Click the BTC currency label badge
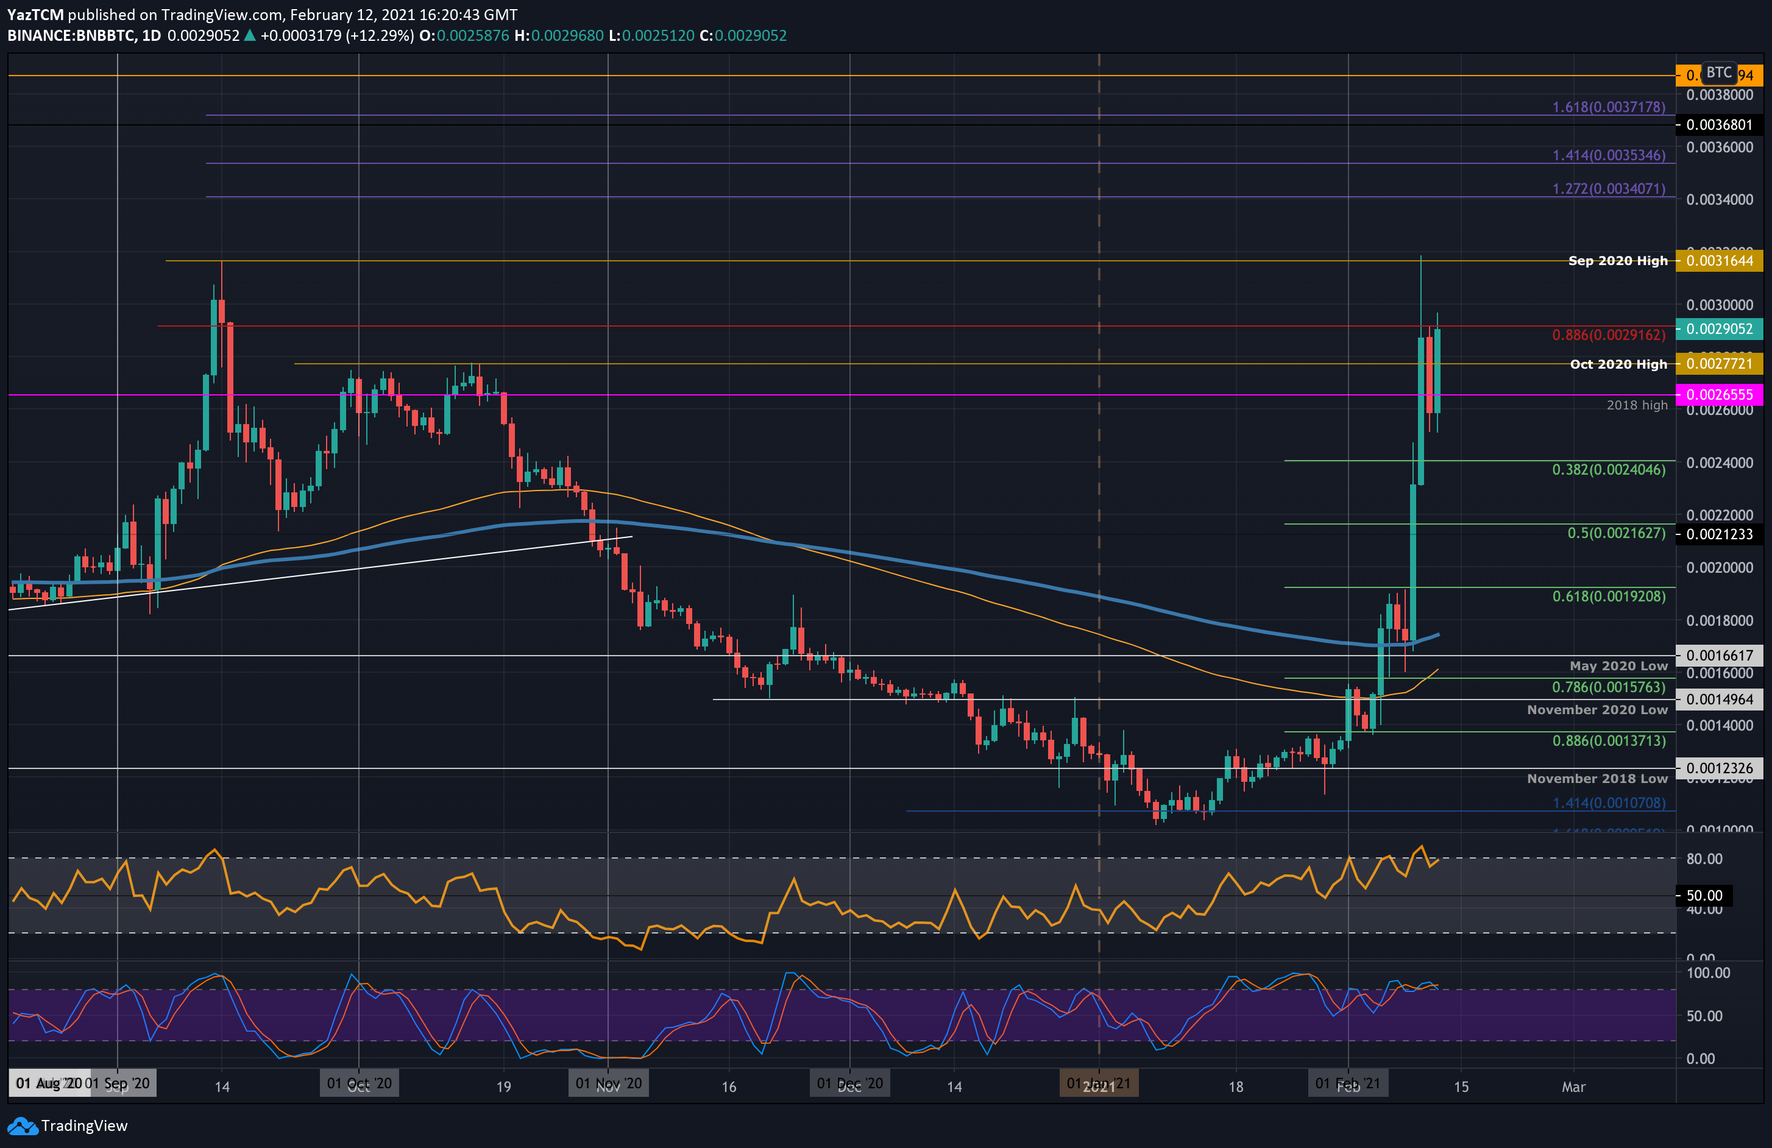Image resolution: width=1772 pixels, height=1148 pixels. click(x=1718, y=73)
